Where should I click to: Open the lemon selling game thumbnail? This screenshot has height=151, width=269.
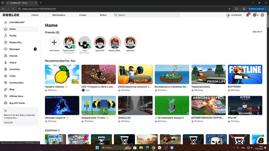point(62,74)
